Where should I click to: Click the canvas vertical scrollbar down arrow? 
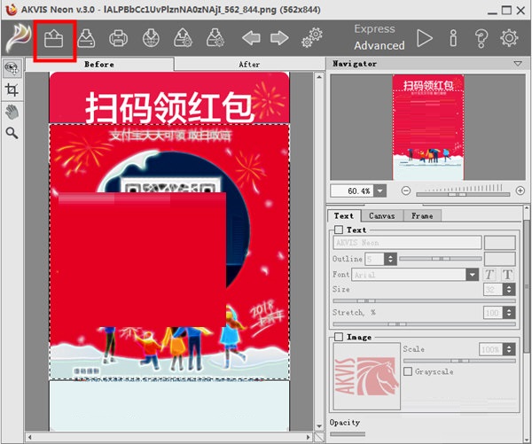(319, 426)
